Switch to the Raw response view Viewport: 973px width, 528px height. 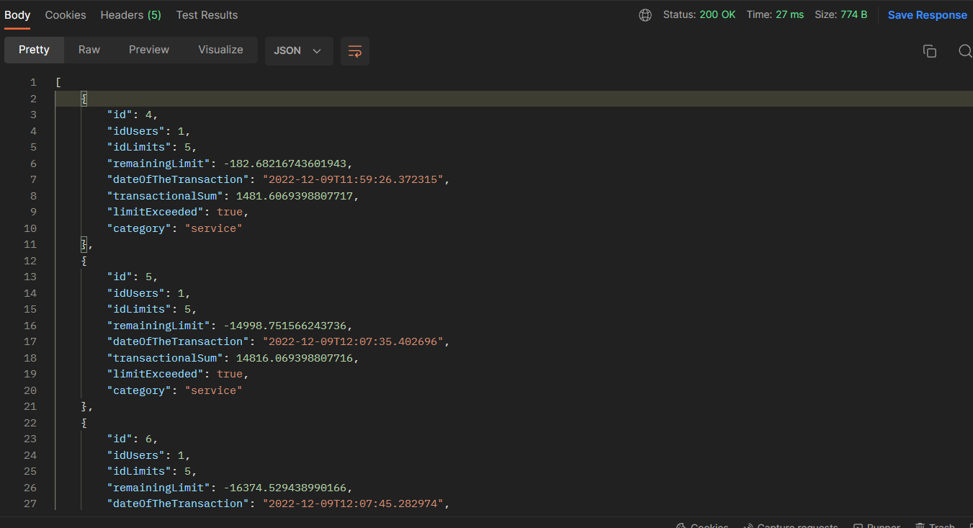point(89,50)
